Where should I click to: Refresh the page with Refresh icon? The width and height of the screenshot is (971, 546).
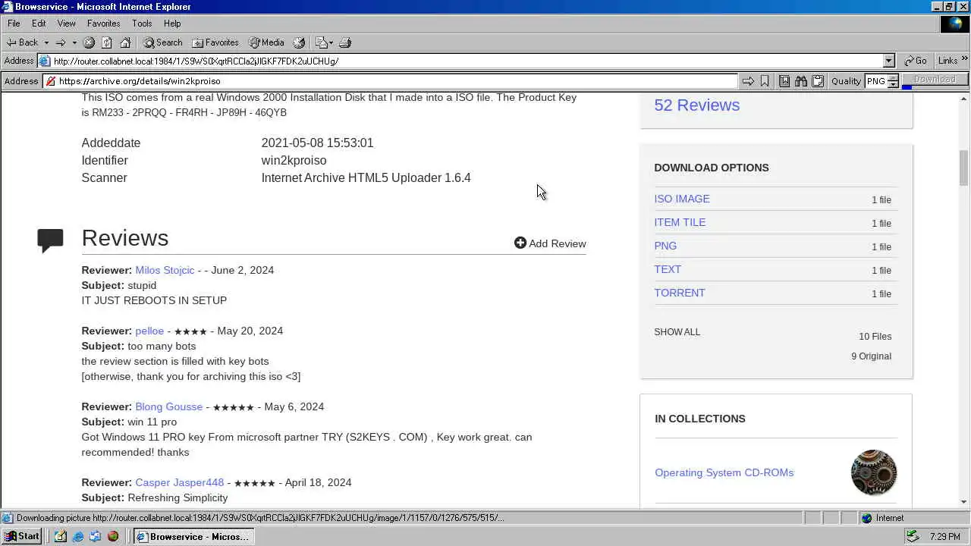tap(107, 42)
